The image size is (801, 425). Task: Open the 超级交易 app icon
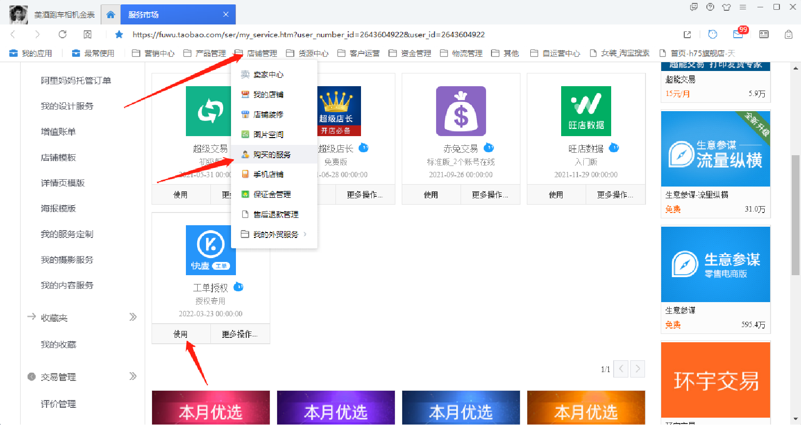[x=208, y=111]
